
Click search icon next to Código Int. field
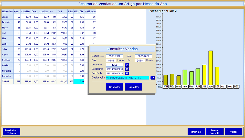coord(127,65)
